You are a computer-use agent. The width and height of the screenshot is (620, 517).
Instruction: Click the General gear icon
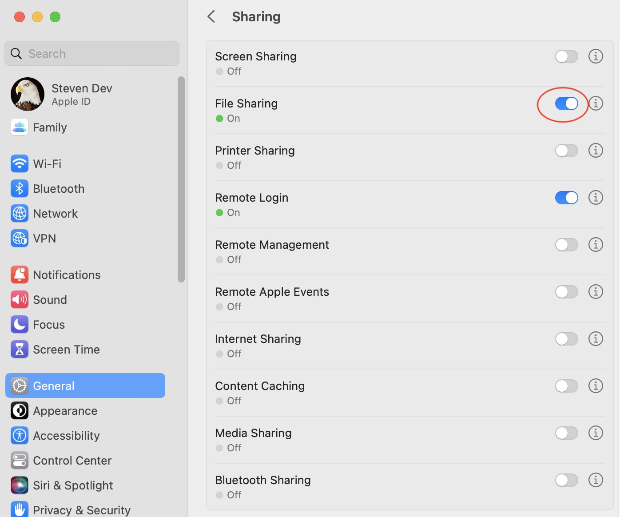pos(20,386)
